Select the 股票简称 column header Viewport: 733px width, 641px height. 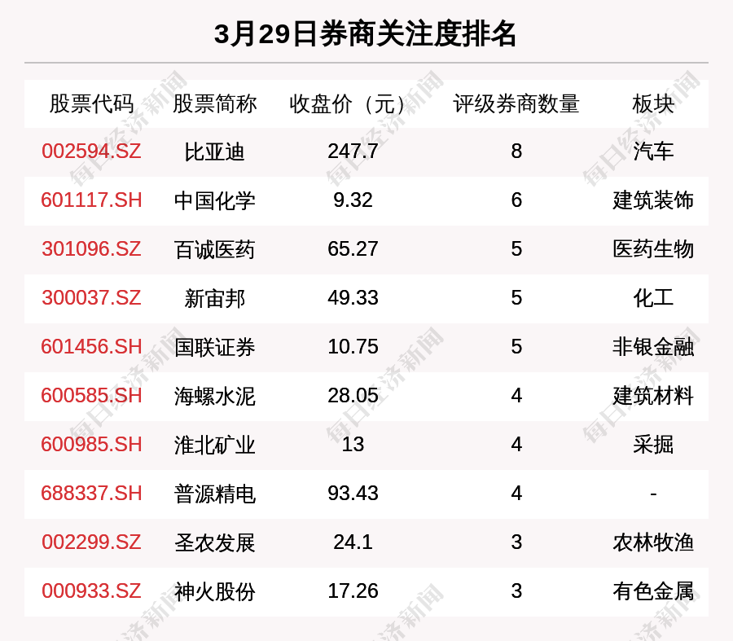click(214, 103)
